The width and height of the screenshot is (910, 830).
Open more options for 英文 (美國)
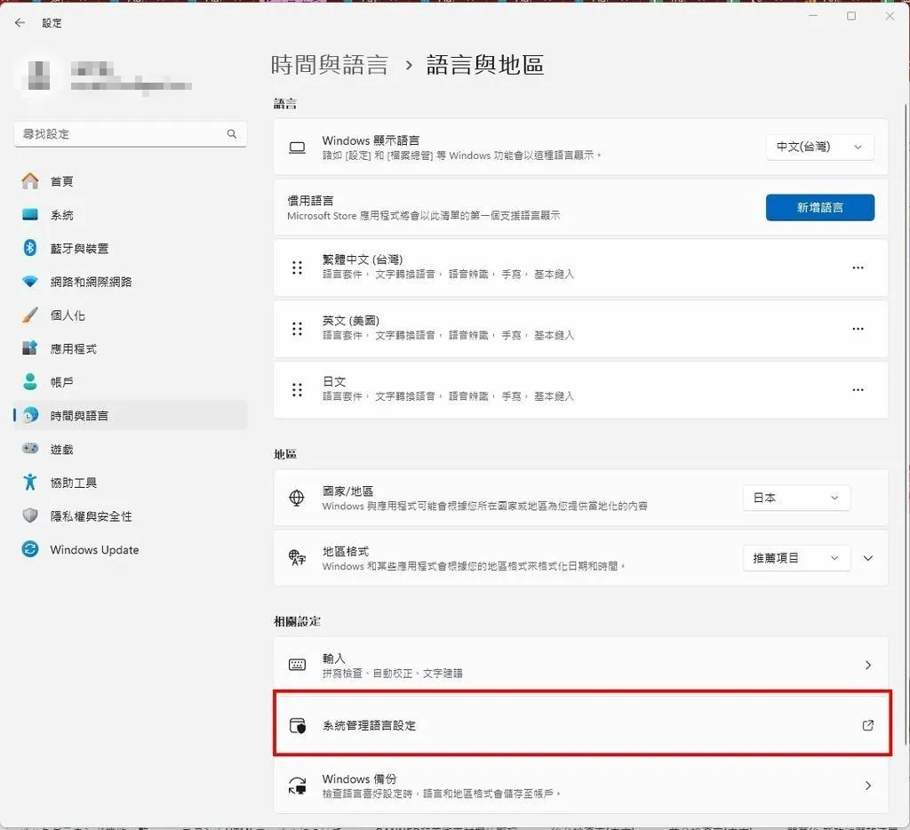[x=858, y=329]
